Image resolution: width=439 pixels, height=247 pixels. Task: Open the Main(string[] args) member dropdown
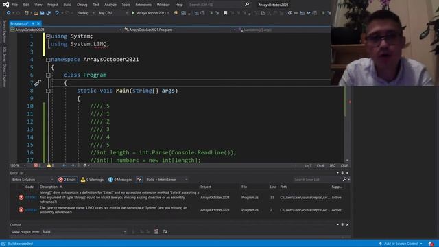284,30
